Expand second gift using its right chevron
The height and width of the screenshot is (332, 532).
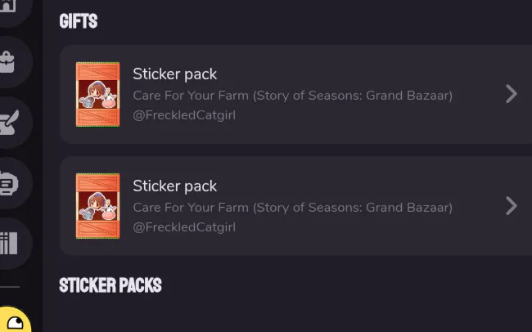click(x=512, y=206)
